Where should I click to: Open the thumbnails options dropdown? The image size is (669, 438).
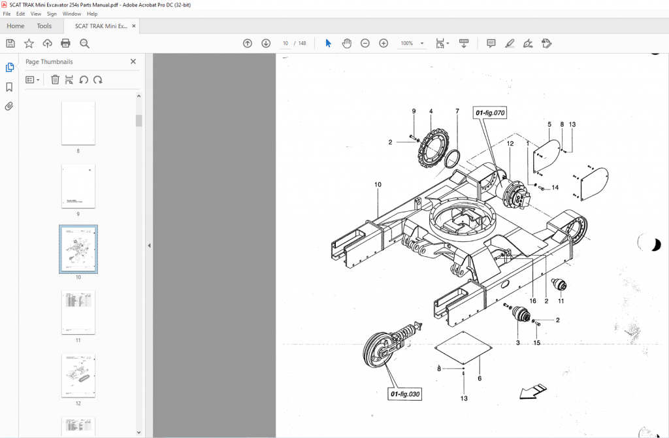[33, 79]
